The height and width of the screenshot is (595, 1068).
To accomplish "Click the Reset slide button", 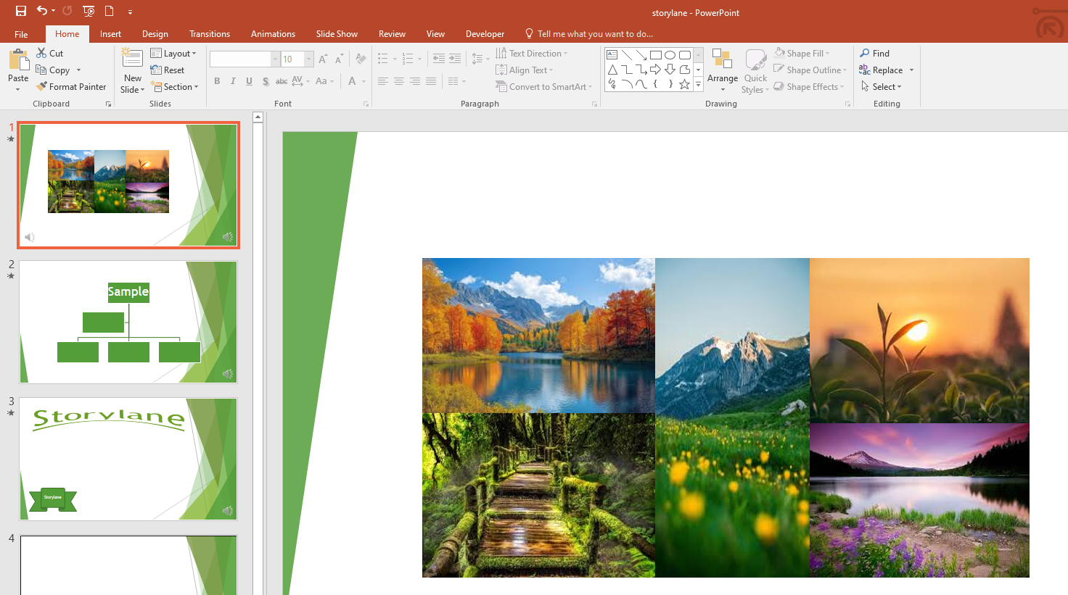I will [x=168, y=70].
